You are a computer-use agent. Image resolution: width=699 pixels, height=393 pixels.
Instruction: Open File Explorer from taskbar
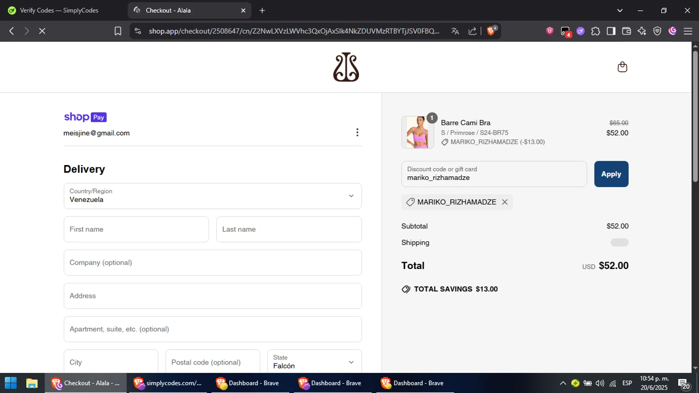32,383
